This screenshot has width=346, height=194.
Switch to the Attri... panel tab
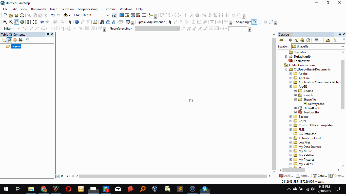click(303, 176)
